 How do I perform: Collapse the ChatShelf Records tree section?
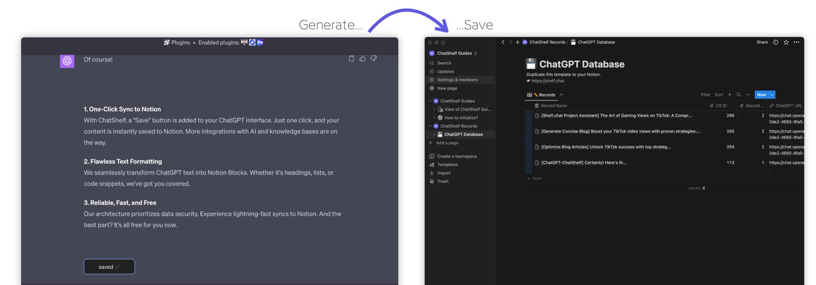(x=430, y=126)
